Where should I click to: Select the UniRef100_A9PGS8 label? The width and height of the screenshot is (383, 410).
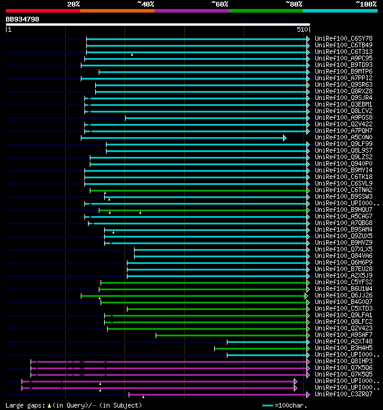coord(344,117)
